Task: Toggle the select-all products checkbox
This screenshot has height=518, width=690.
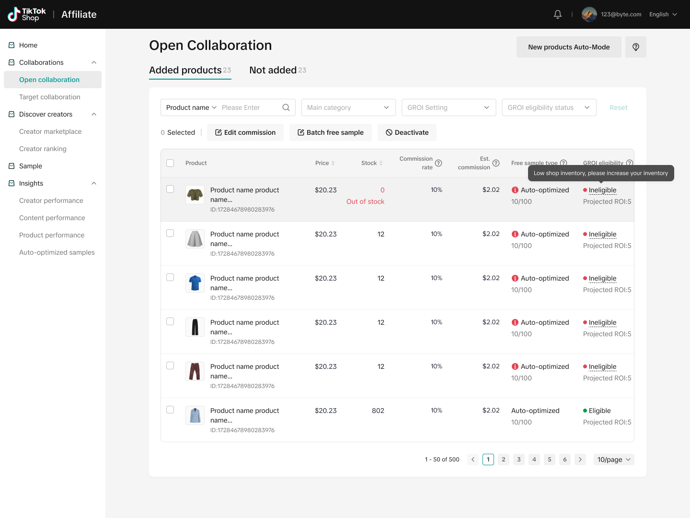Action: pyautogui.click(x=170, y=163)
